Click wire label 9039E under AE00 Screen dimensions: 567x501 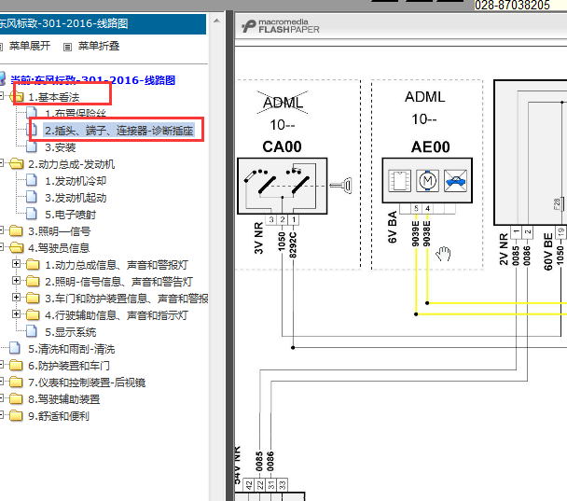pyautogui.click(x=416, y=233)
